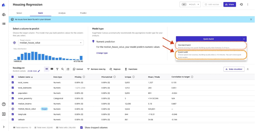This screenshot has height=131, width=255.
Task: Open the models refresh sidebar icon
Action: point(3,15)
